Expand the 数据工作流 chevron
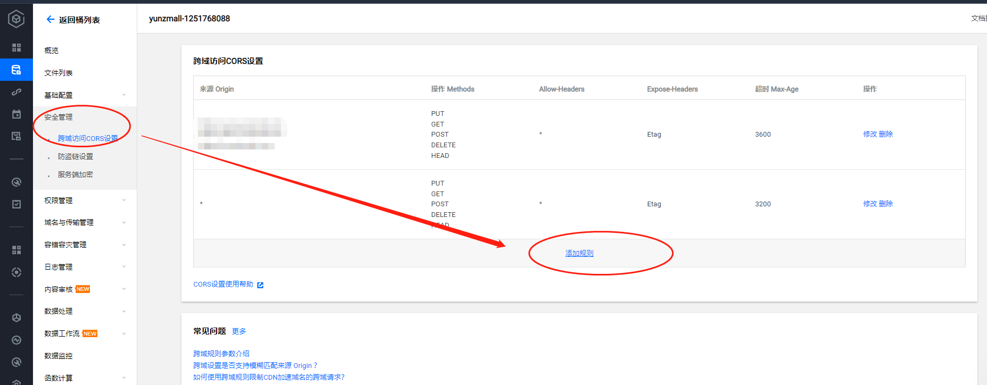Viewport: 987px width, 385px height. [124, 334]
